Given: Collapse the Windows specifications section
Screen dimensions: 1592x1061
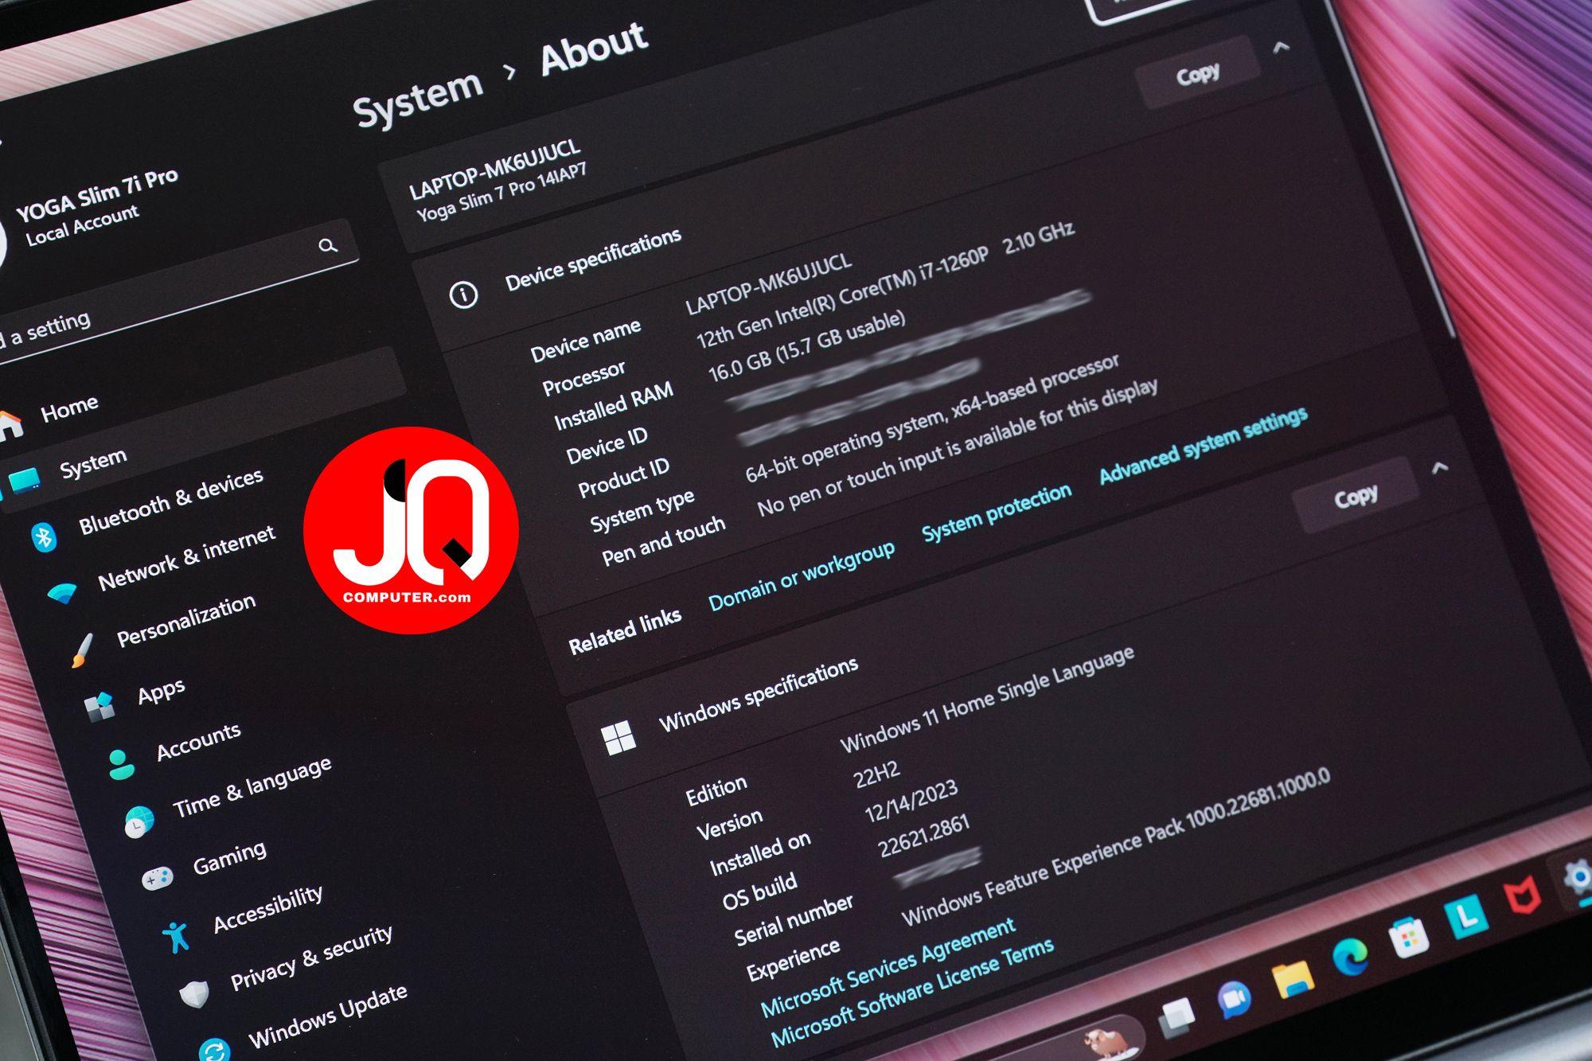Looking at the screenshot, I should tap(1439, 468).
